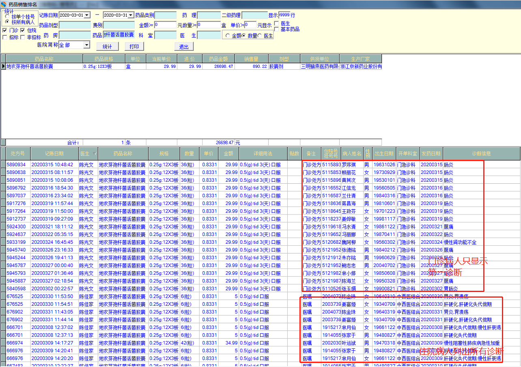Screen dimensions: 521x367
Task: Click the app icon in title bar
Action: 4,4
